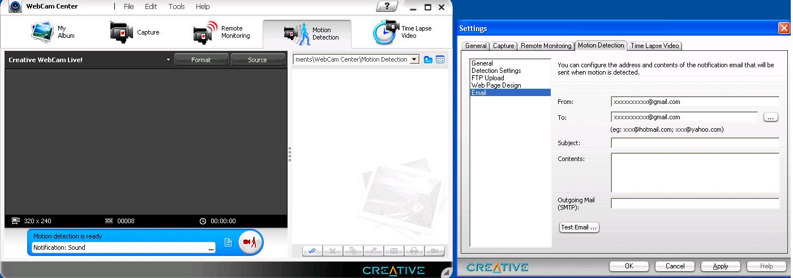Select Email in settings list

pyautogui.click(x=511, y=93)
